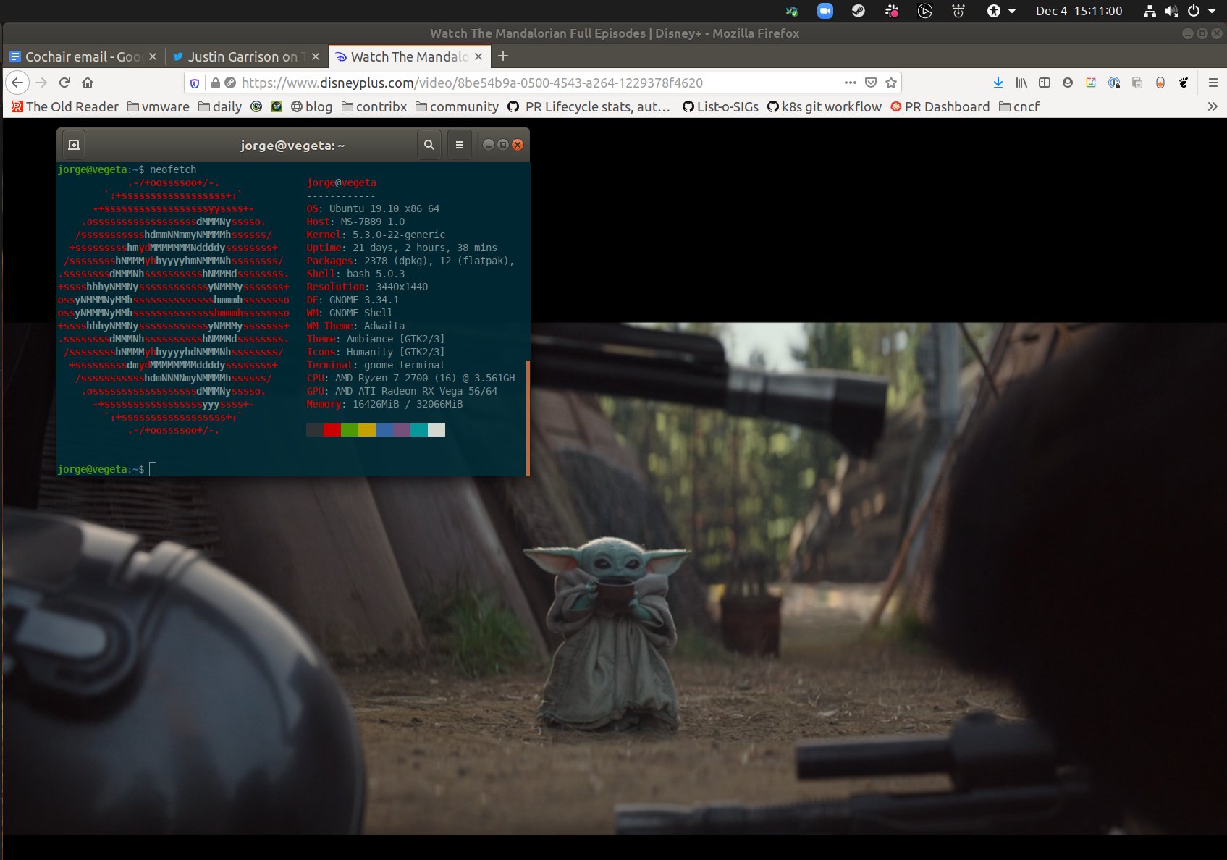
Task: Open The Old Reader bookmark
Action: [x=65, y=106]
